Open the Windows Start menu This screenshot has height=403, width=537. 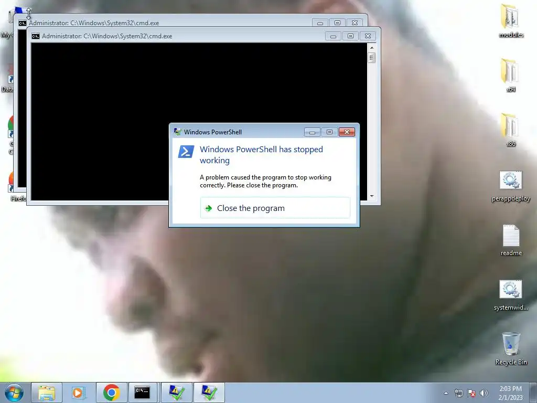[x=14, y=393]
